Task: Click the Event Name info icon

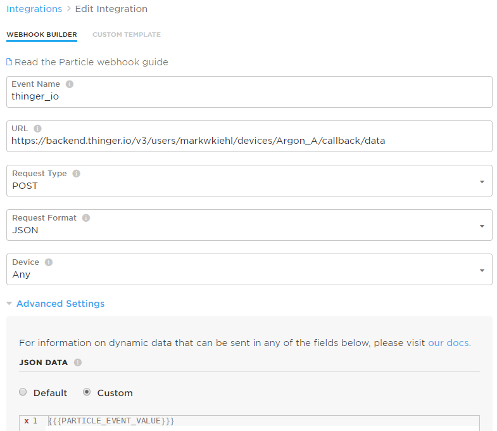Action: pos(70,84)
